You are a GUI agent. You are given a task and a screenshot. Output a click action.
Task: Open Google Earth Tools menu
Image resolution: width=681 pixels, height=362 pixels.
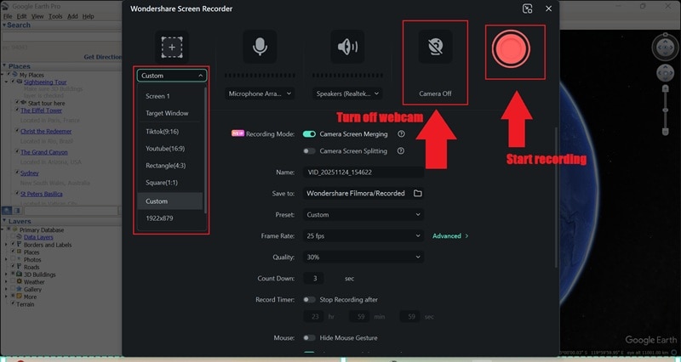click(x=55, y=16)
